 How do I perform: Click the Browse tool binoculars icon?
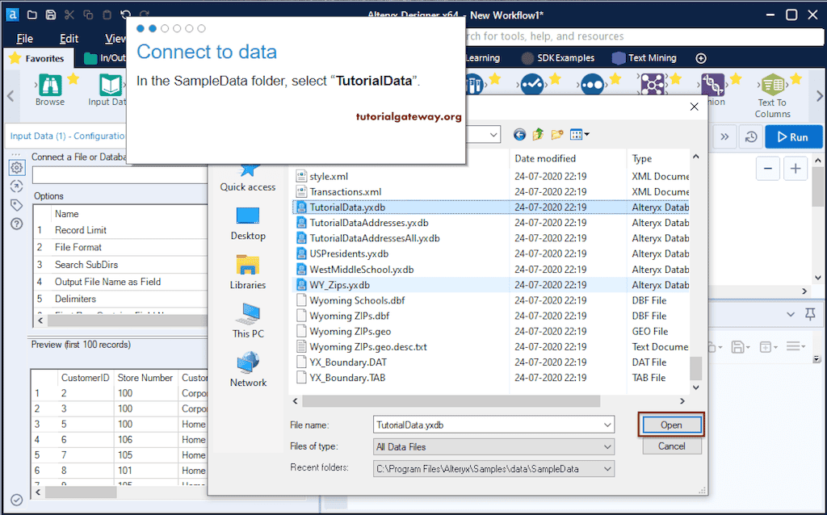49,85
